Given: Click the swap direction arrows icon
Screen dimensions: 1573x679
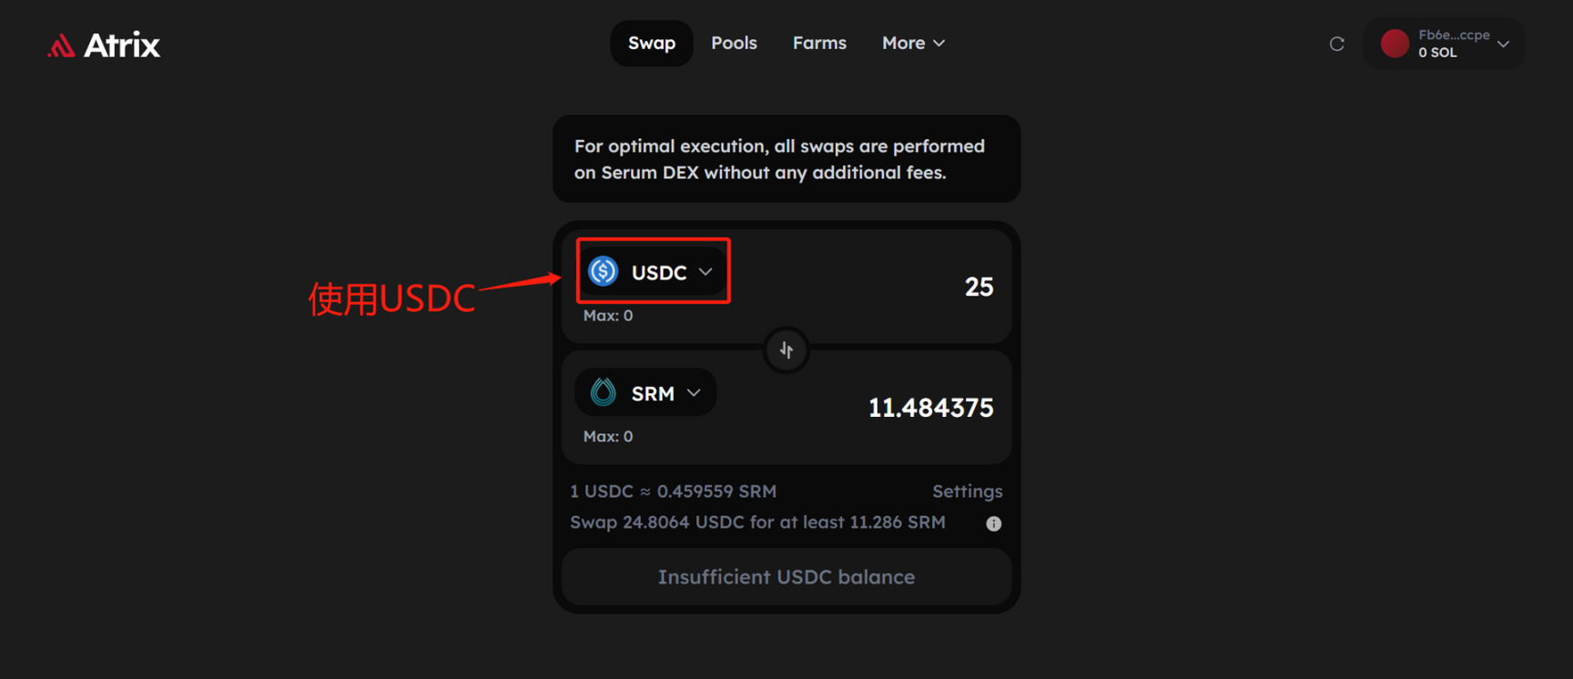Looking at the screenshot, I should (x=786, y=350).
